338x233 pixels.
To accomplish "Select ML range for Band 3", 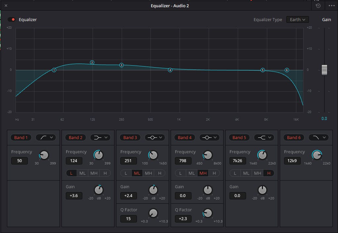I will [x=137, y=173].
